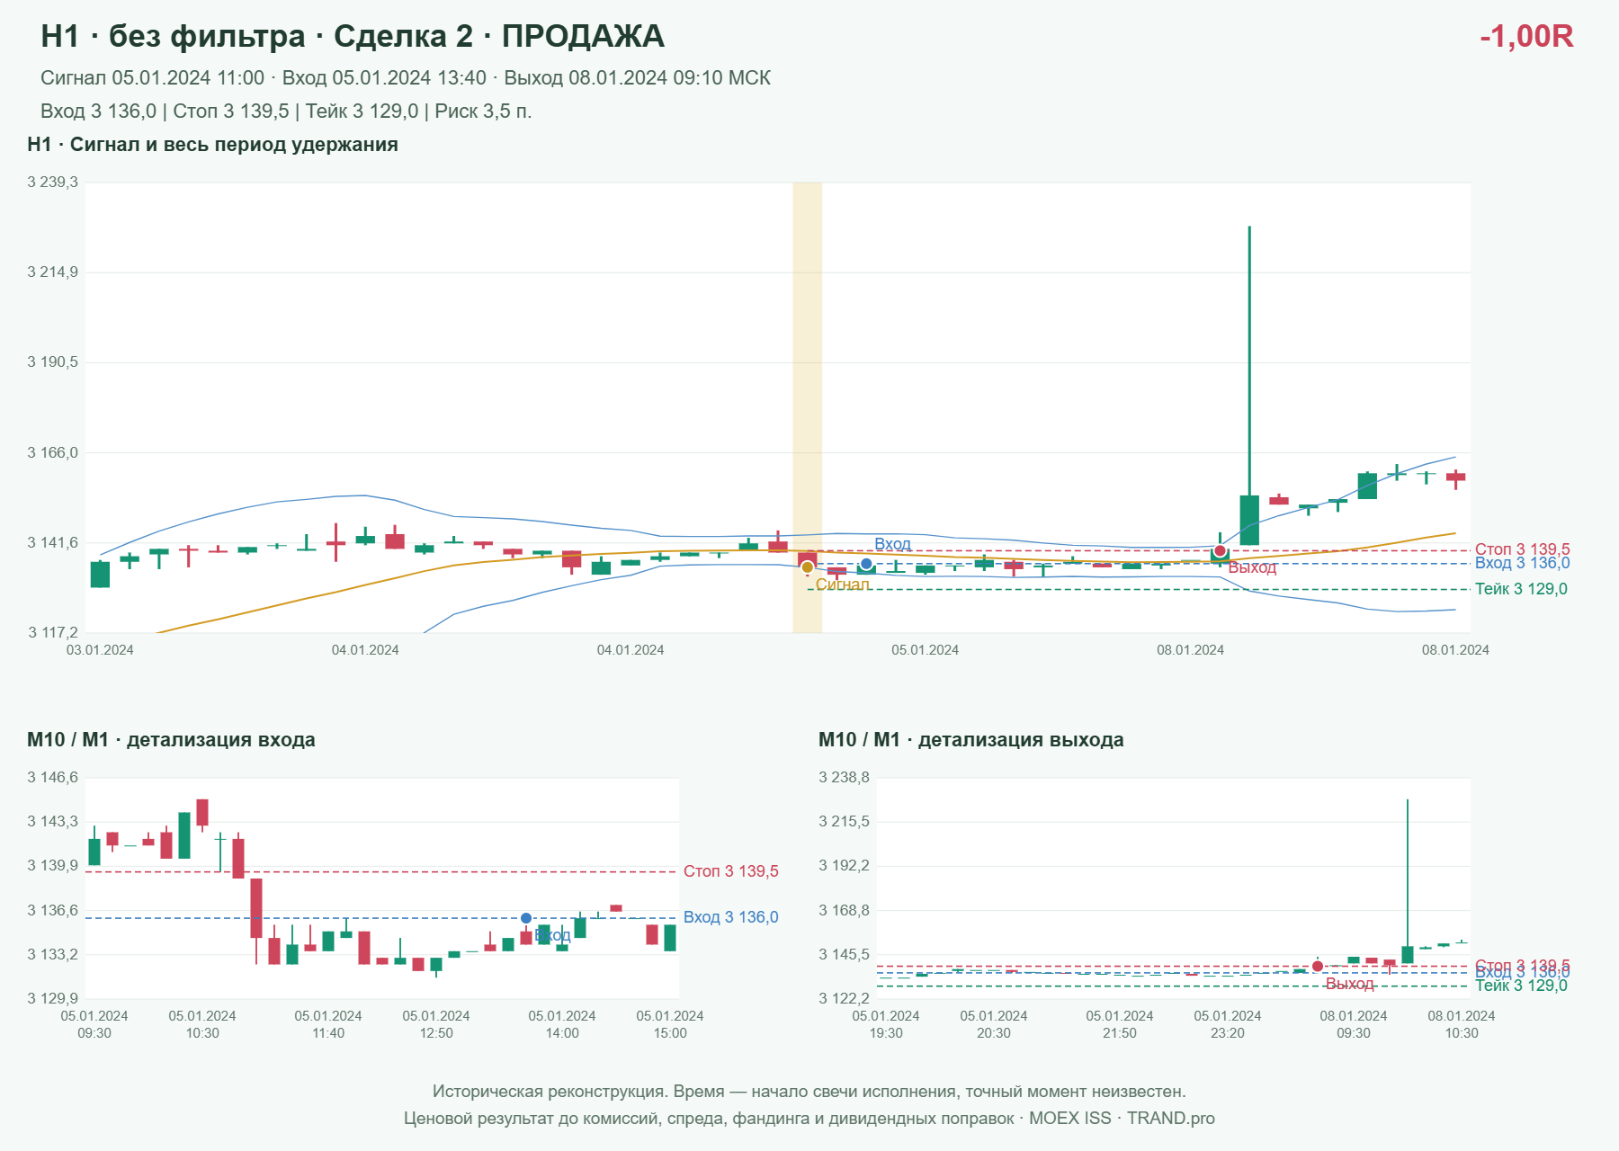Click the 'Историческая реконструкция' footer note

pos(809,1092)
